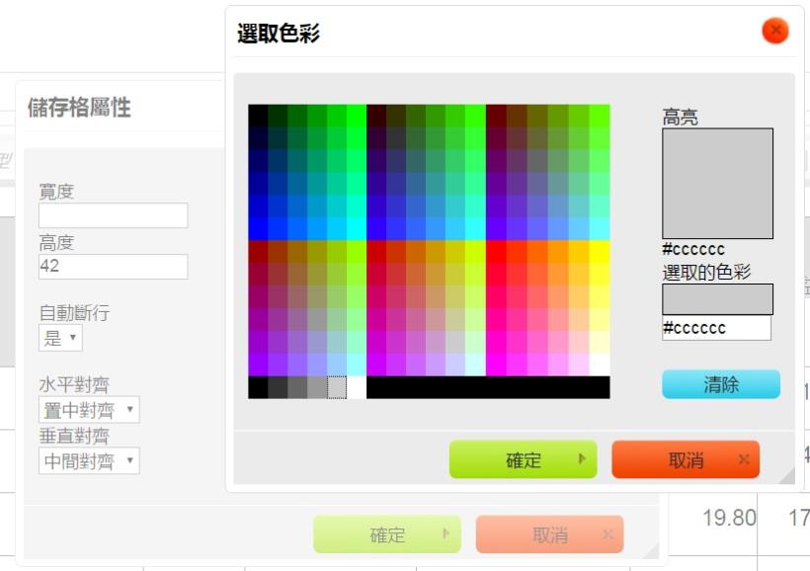The width and height of the screenshot is (810, 571).
Task: Open the 垂直對齊 dropdown showing 中間對齊
Action: 89,461
